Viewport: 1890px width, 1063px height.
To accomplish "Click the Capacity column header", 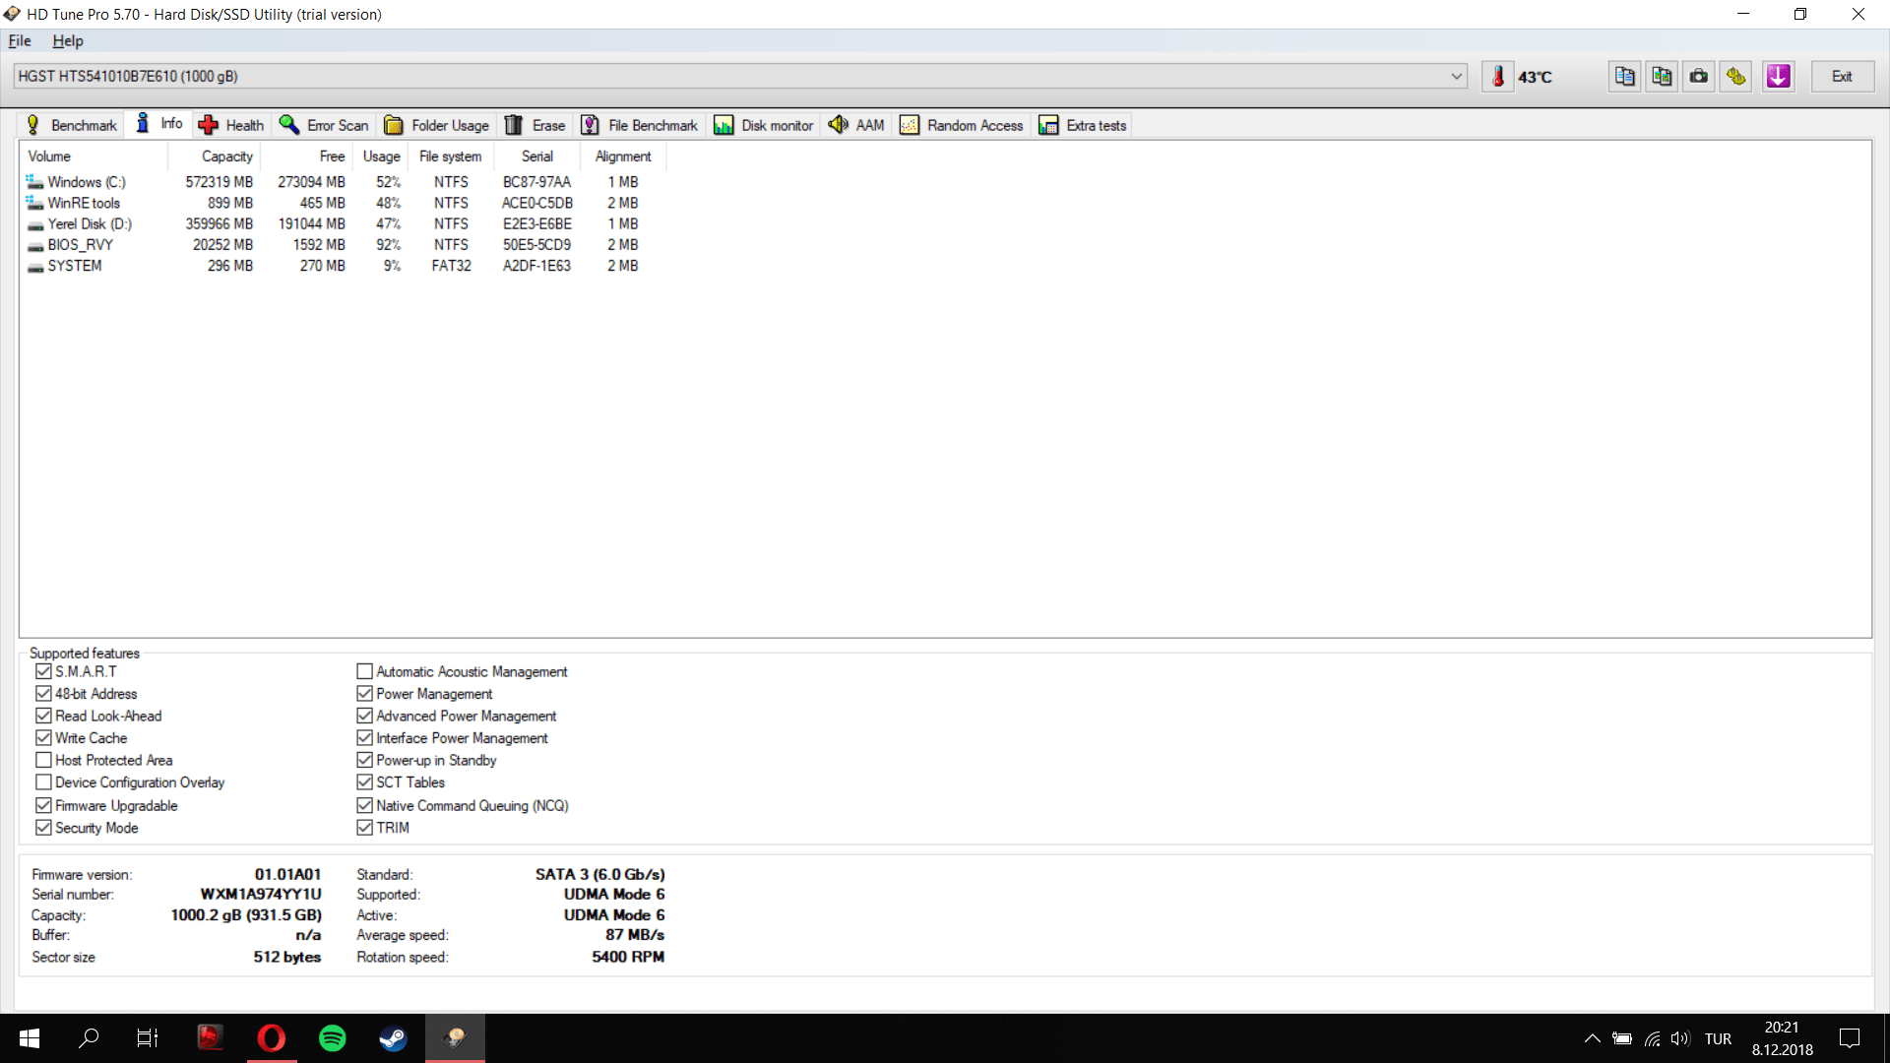I will pyautogui.click(x=226, y=156).
